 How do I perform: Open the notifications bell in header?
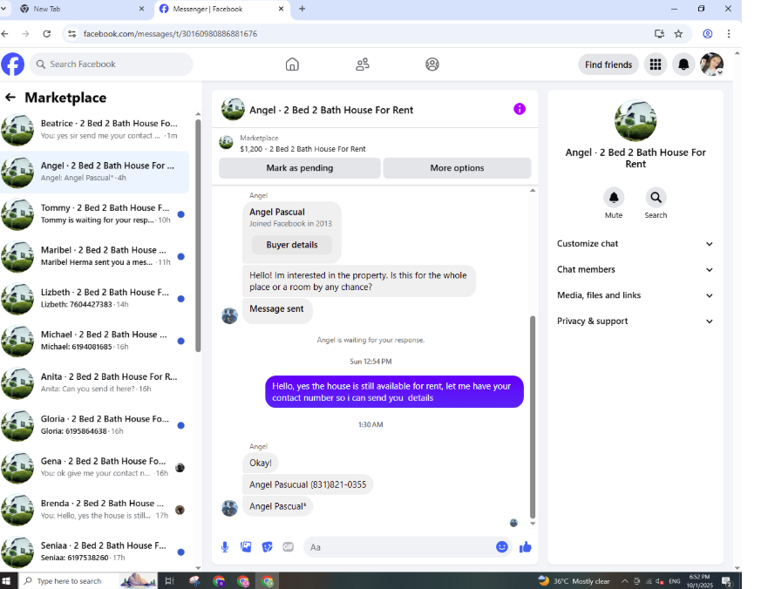tap(683, 64)
